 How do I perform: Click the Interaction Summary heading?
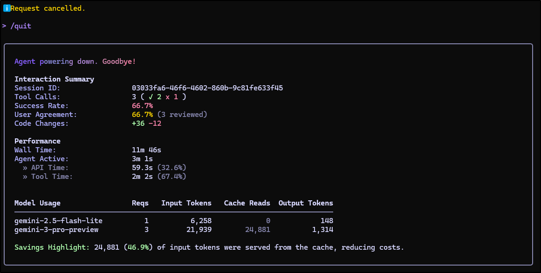coord(54,79)
